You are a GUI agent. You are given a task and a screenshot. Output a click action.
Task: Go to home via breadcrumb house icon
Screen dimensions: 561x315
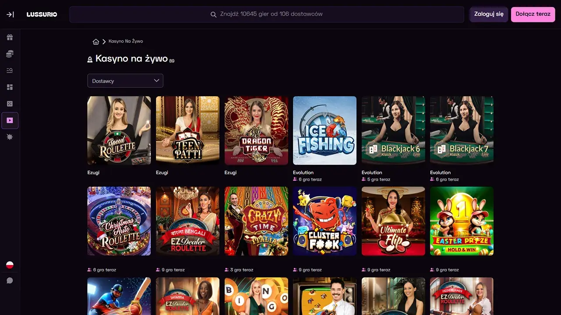pyautogui.click(x=96, y=42)
